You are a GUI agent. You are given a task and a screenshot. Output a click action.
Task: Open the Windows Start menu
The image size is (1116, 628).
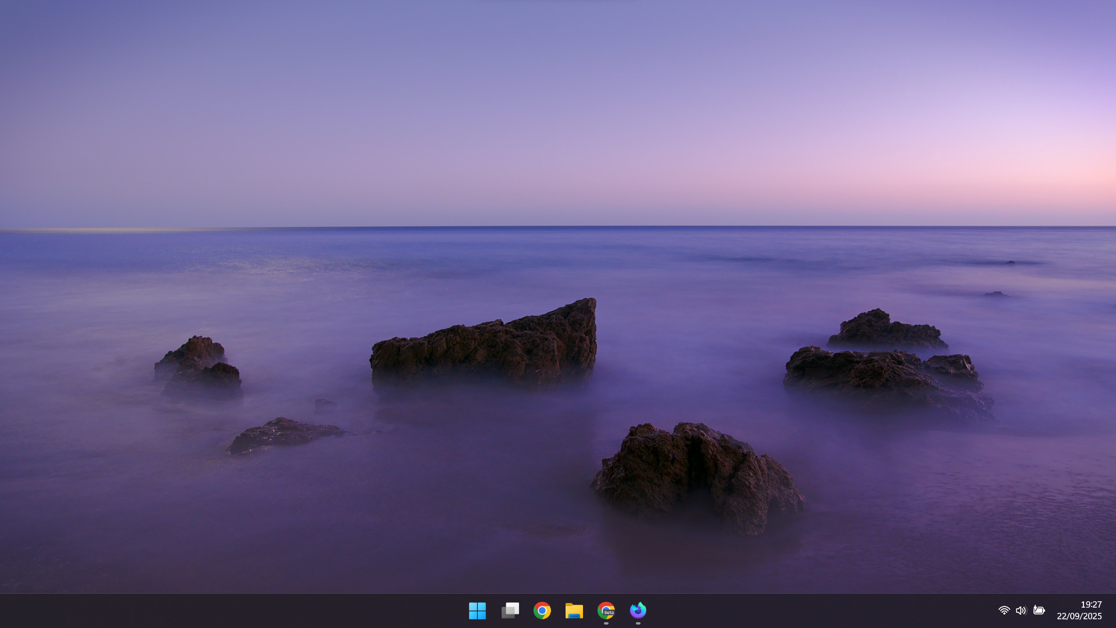477,611
